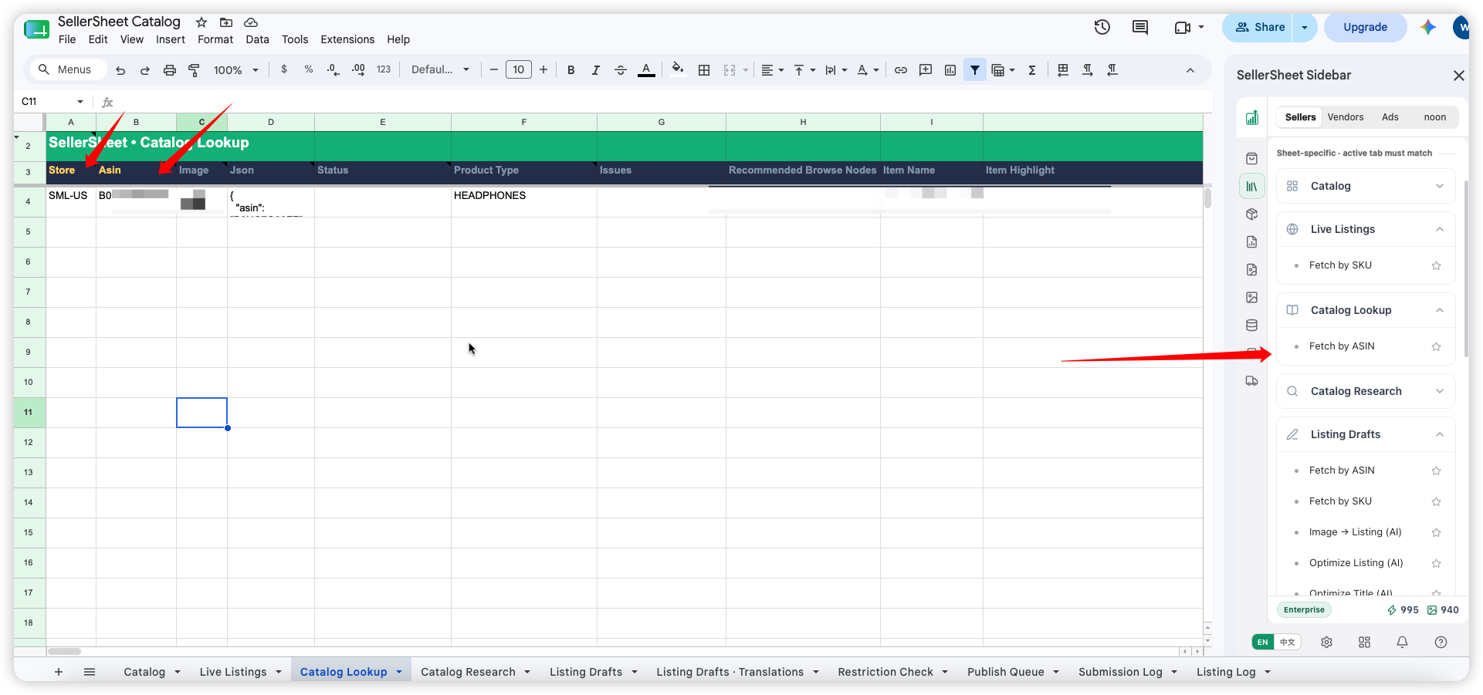Screen dimensions: 1483x695
Task: Click the Upgrade button
Action: coord(1365,27)
